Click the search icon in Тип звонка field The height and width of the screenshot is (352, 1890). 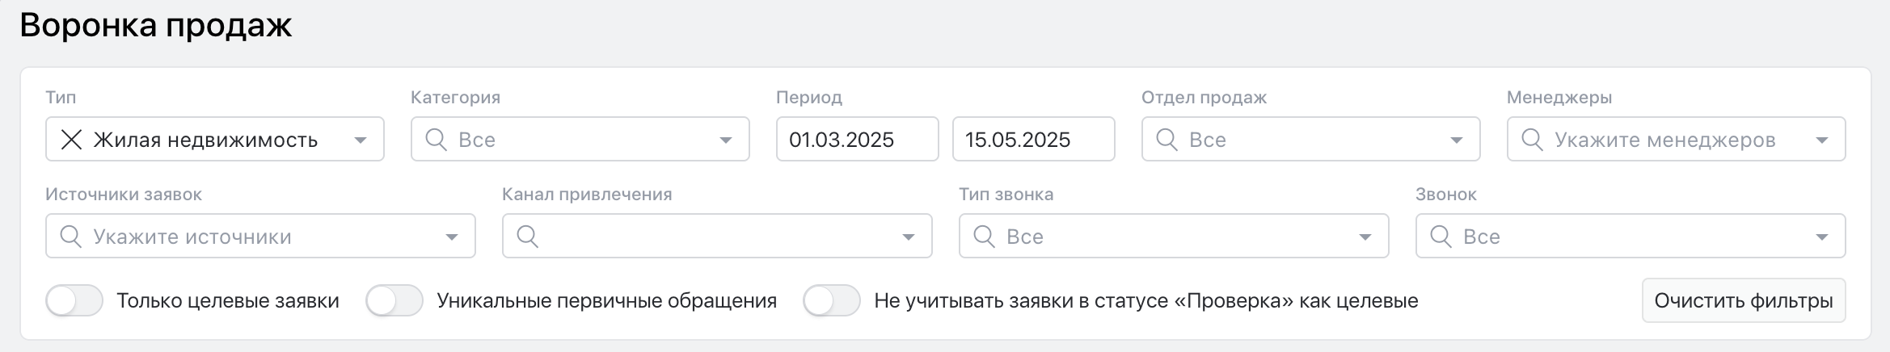coord(985,237)
